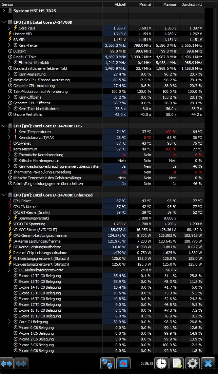Click the Durchschnitt column header
This screenshot has width=218, height=374.
click(192, 4)
